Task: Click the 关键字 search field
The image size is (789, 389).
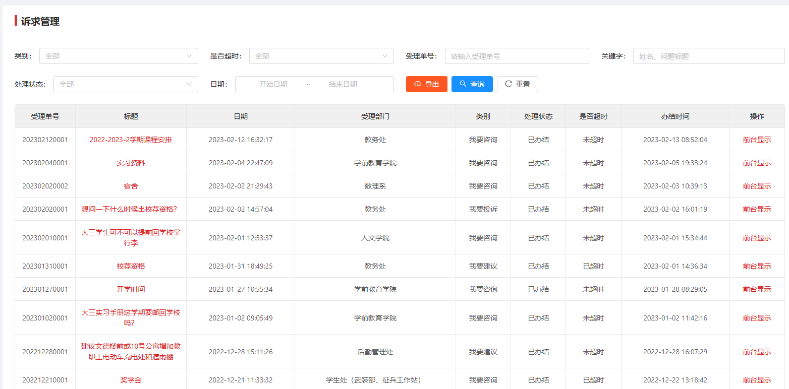Action: 709,56
